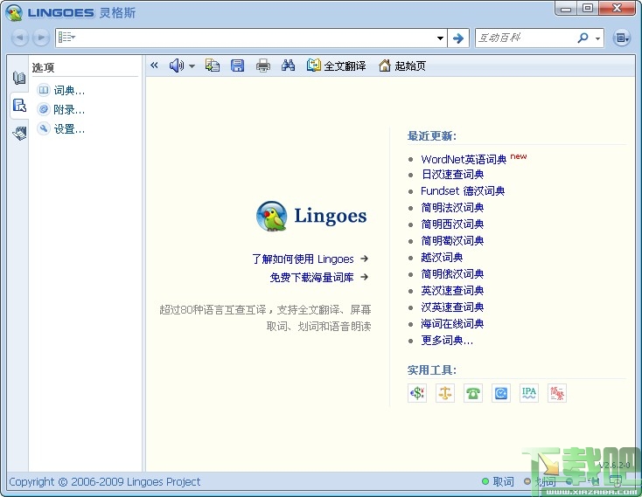
Task: Click the Lingoes parrot logo in title bar
Action: [x=14, y=13]
